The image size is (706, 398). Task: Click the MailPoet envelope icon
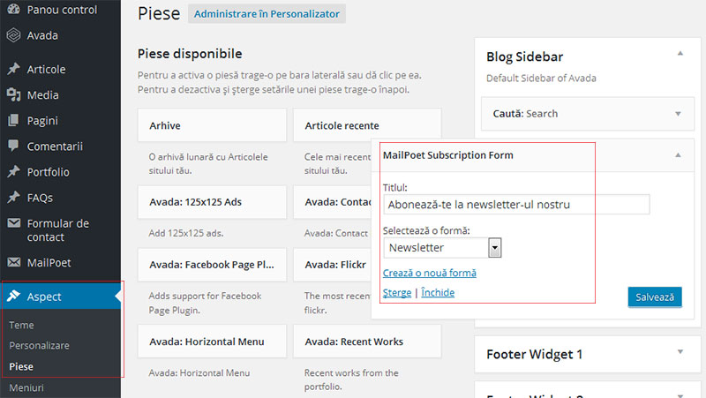click(13, 262)
